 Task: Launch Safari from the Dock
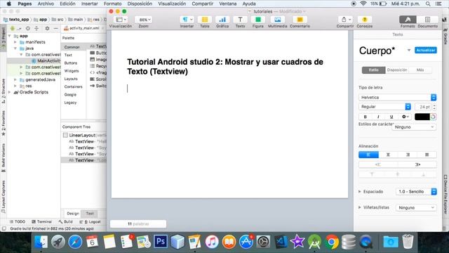tap(75, 242)
